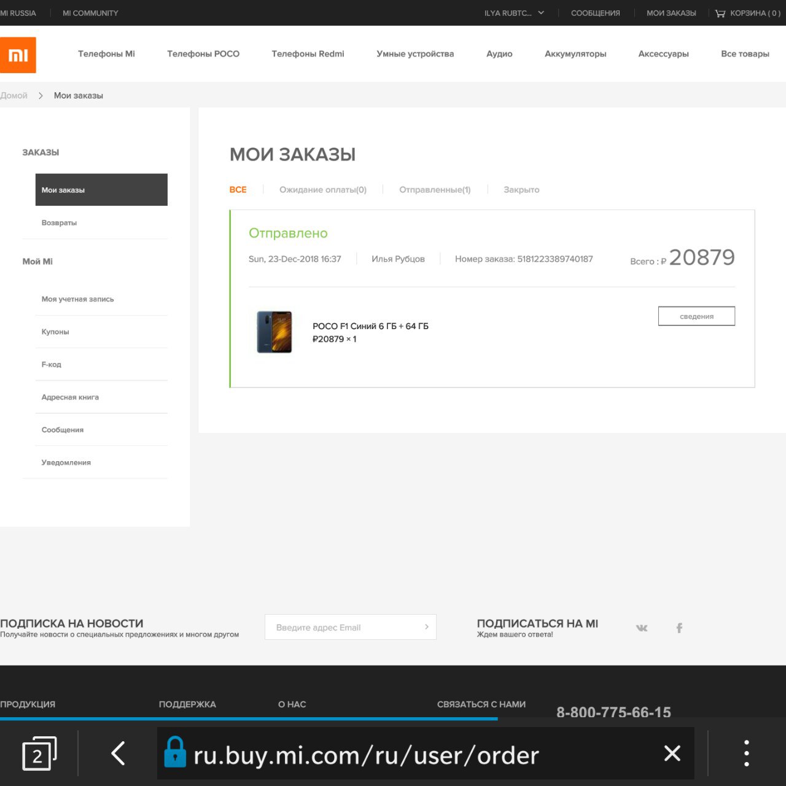Open Аудио menu
The image size is (786, 786).
[x=499, y=54]
